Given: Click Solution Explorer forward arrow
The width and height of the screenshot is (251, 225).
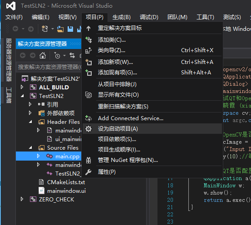Looking at the screenshot, I should (x=33, y=55).
